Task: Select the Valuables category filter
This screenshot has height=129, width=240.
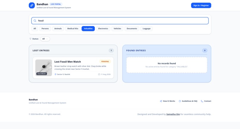Action: click(x=88, y=29)
